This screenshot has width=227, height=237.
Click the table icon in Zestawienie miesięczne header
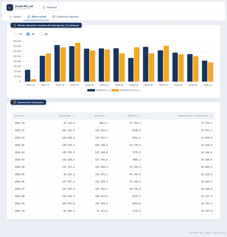click(x=15, y=102)
